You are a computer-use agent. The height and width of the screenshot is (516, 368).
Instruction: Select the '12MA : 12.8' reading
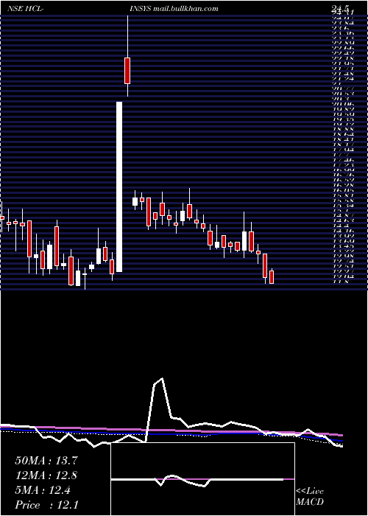[x=46, y=475]
